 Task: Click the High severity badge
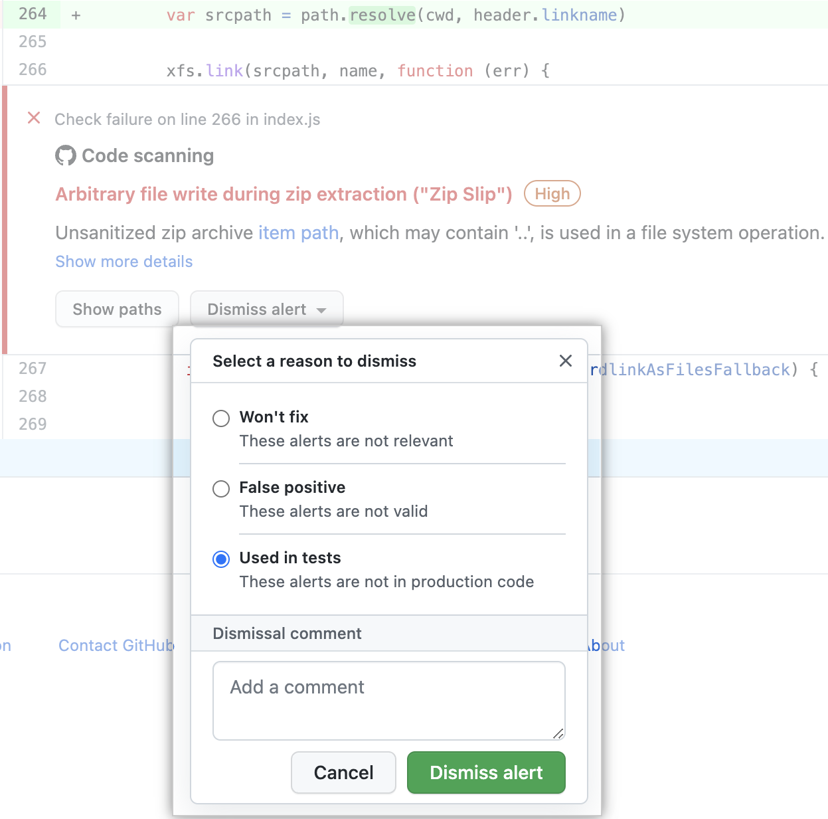[552, 193]
